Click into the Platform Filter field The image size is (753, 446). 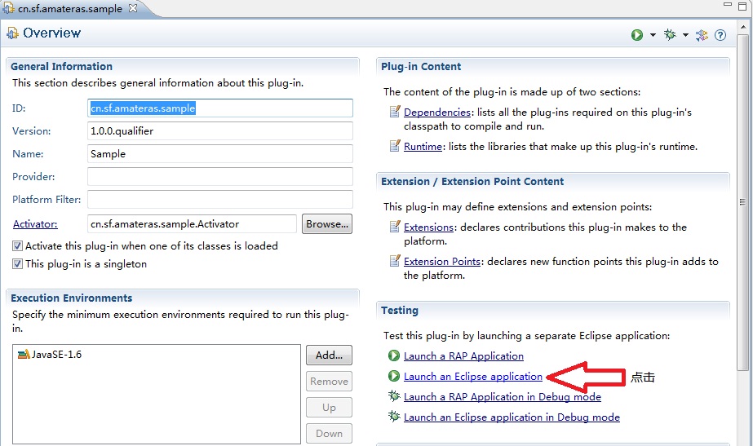pos(220,199)
